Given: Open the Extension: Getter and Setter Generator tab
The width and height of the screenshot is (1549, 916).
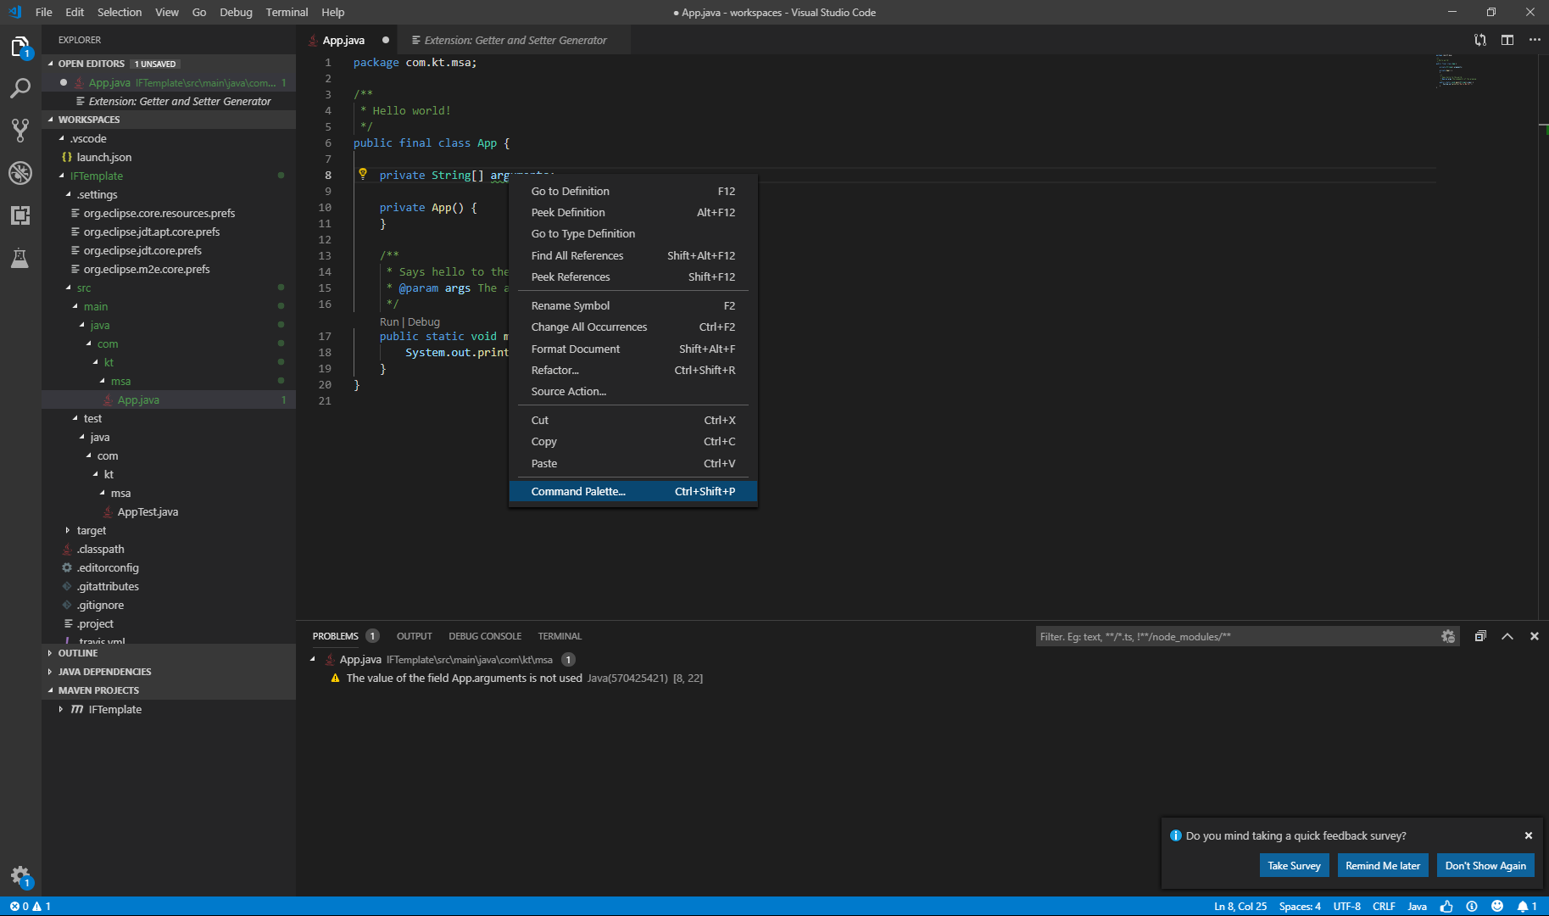Looking at the screenshot, I should tap(515, 40).
